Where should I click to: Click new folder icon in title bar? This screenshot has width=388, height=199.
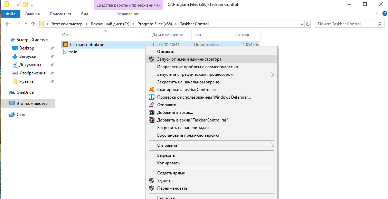[x=26, y=4]
